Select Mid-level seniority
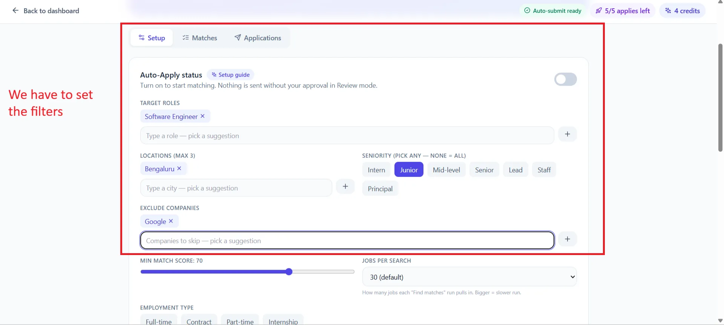The height and width of the screenshot is (325, 724). click(x=446, y=170)
